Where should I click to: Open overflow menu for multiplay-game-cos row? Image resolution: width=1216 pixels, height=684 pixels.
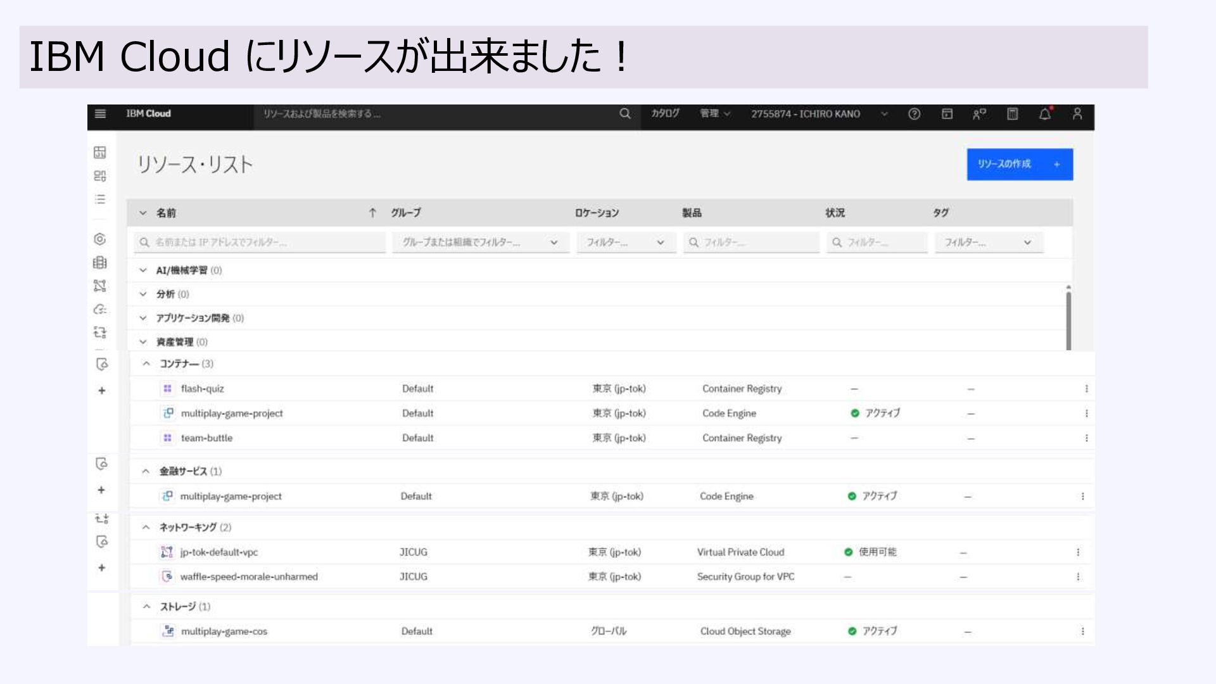pyautogui.click(x=1082, y=631)
